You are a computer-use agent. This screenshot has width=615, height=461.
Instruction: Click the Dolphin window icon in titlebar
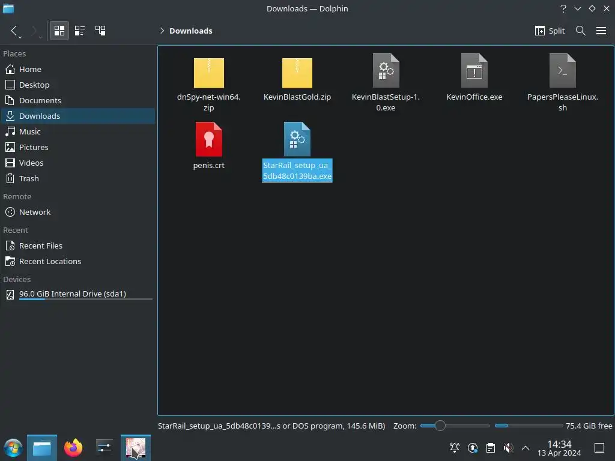coord(8,8)
